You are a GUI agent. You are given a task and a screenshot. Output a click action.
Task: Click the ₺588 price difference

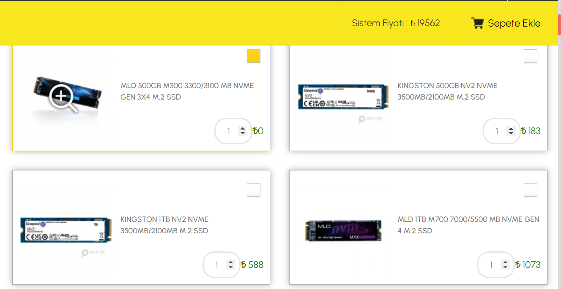[252, 265]
